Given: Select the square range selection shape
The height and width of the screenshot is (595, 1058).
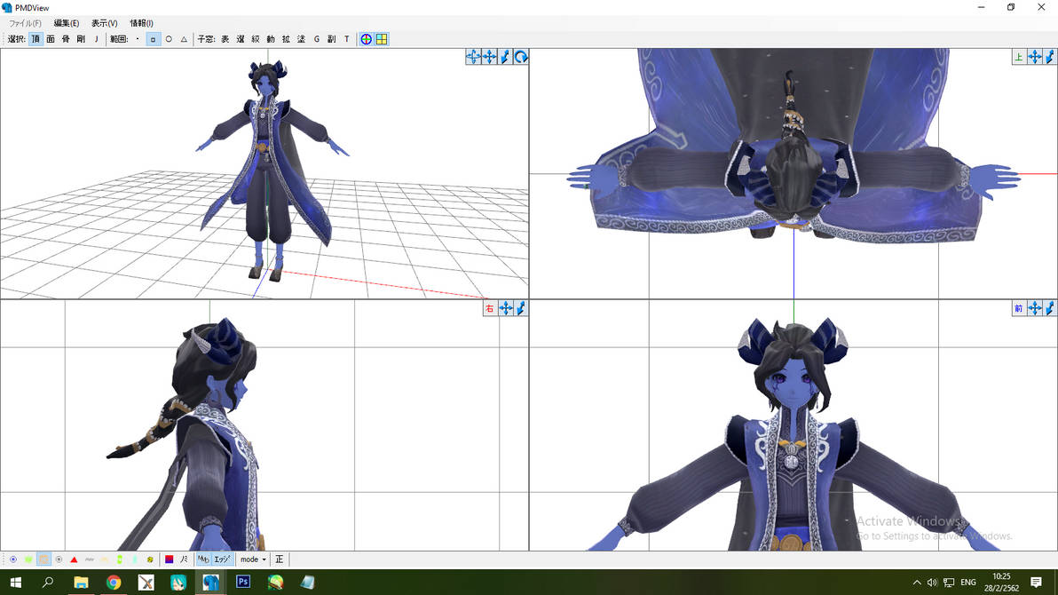Looking at the screenshot, I should pos(154,39).
